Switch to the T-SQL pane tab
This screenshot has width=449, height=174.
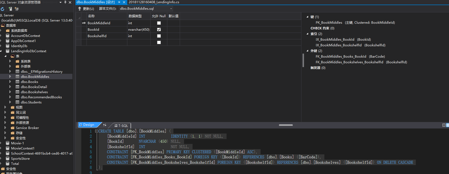[121, 126]
